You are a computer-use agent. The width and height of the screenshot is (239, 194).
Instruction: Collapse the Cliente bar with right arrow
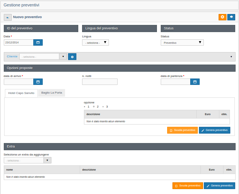coord(231,57)
